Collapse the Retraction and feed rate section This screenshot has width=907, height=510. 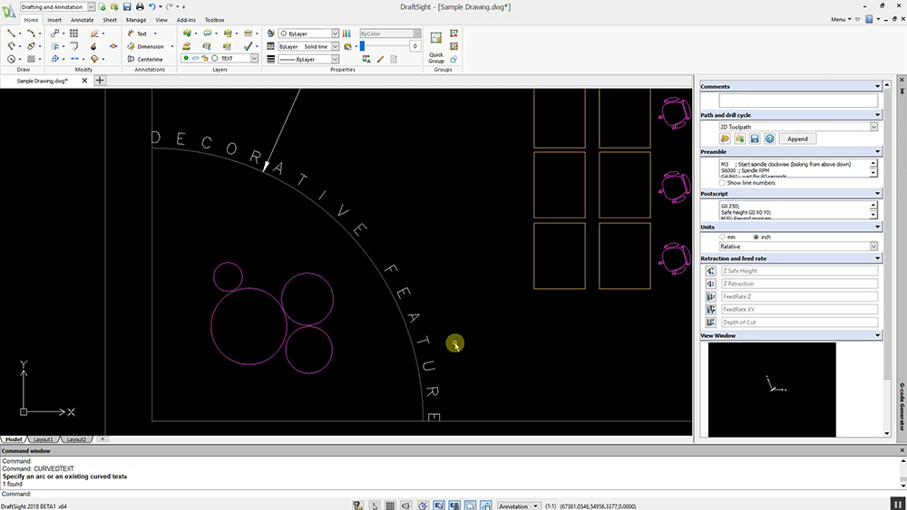[x=877, y=258]
